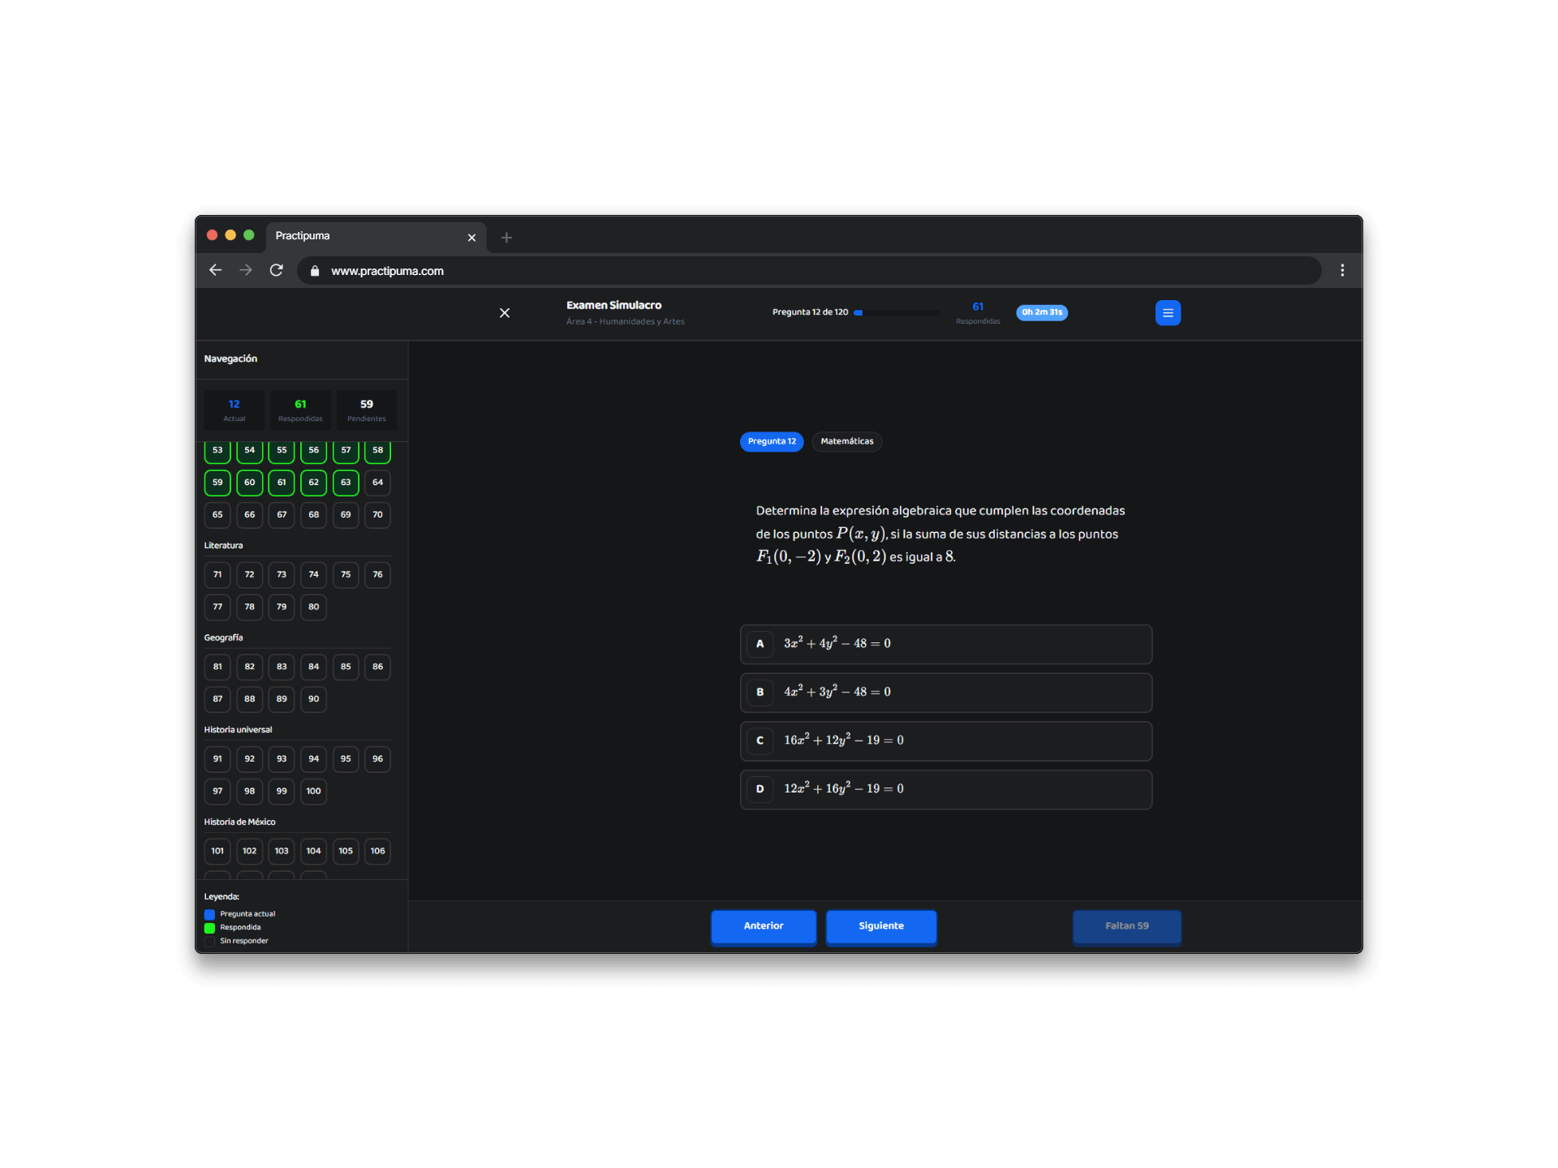Click the question progress bar
The image size is (1558, 1168).
pos(896,312)
